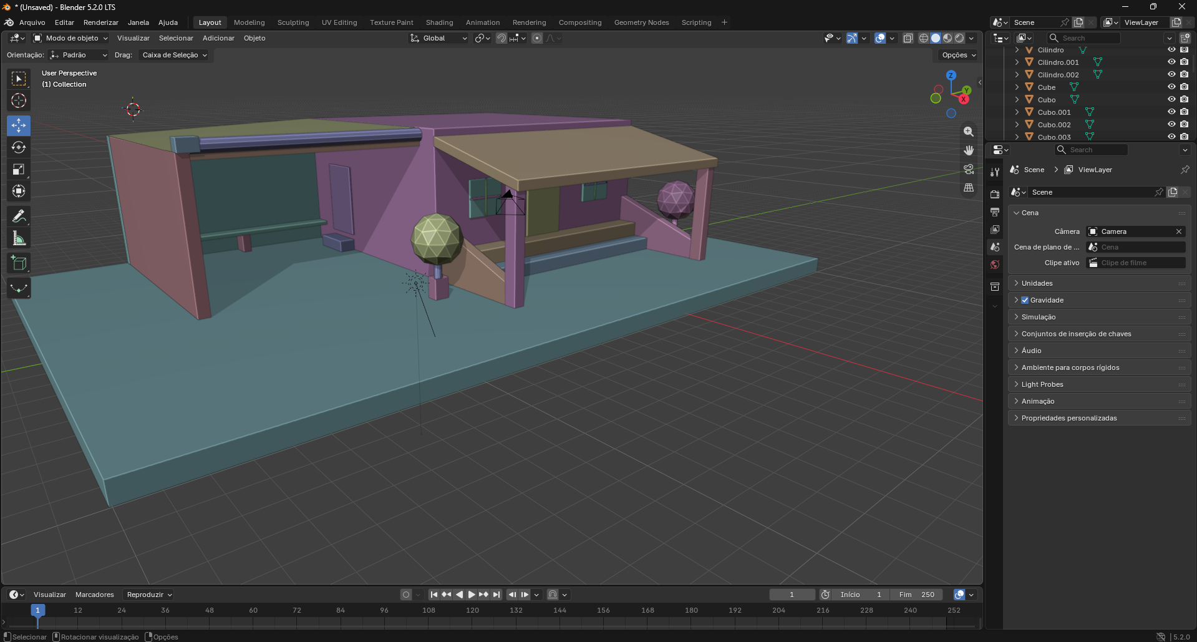Select the Add Cube tool
The height and width of the screenshot is (642, 1197).
click(x=19, y=263)
